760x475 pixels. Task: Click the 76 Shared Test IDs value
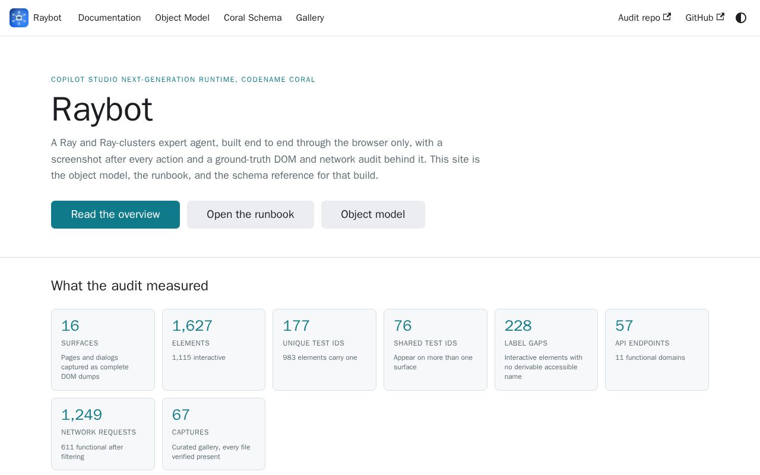(x=403, y=326)
